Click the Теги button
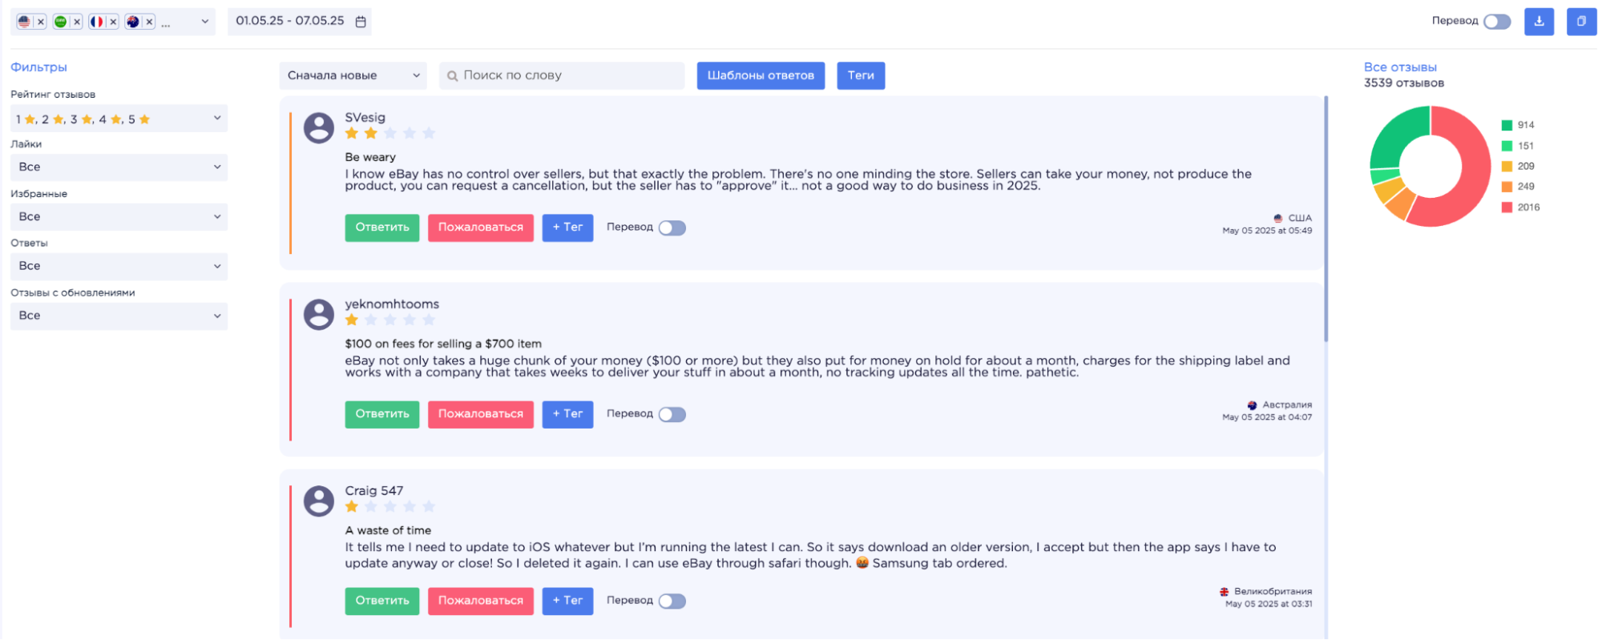Screen dimensions: 1602x640 pyautogui.click(x=861, y=76)
